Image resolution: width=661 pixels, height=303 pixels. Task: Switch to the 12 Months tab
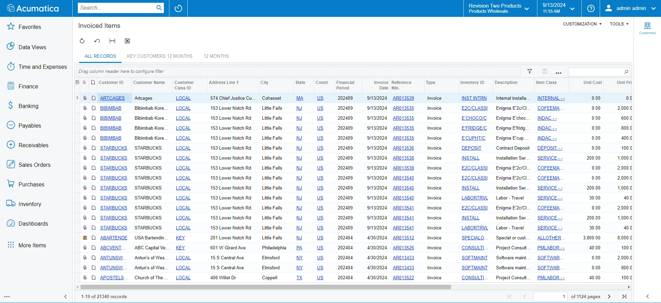click(216, 56)
